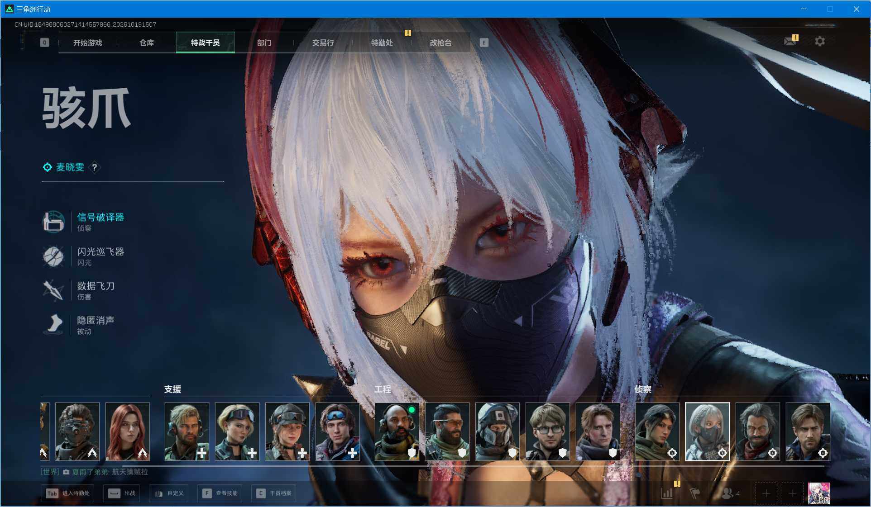This screenshot has width=871, height=507.
Task: Click the Q previous-tab key icon
Action: 44,43
